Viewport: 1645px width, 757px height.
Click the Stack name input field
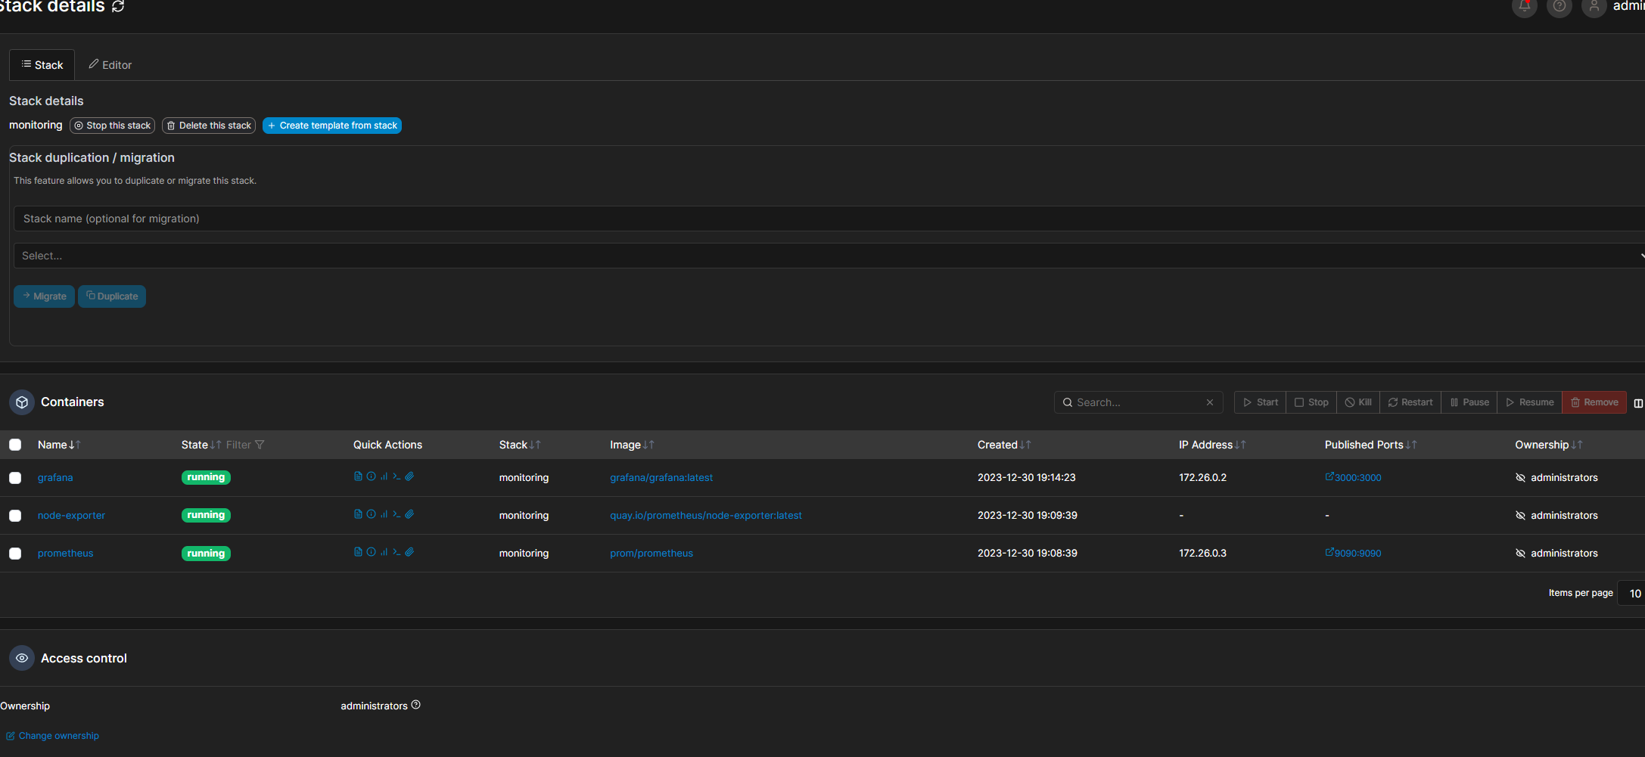(x=825, y=219)
